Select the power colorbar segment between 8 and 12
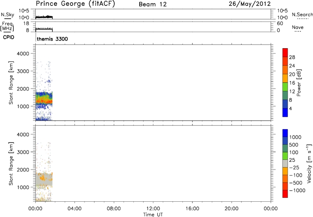Viewport: 313px width, 217px height. (x=285, y=96)
